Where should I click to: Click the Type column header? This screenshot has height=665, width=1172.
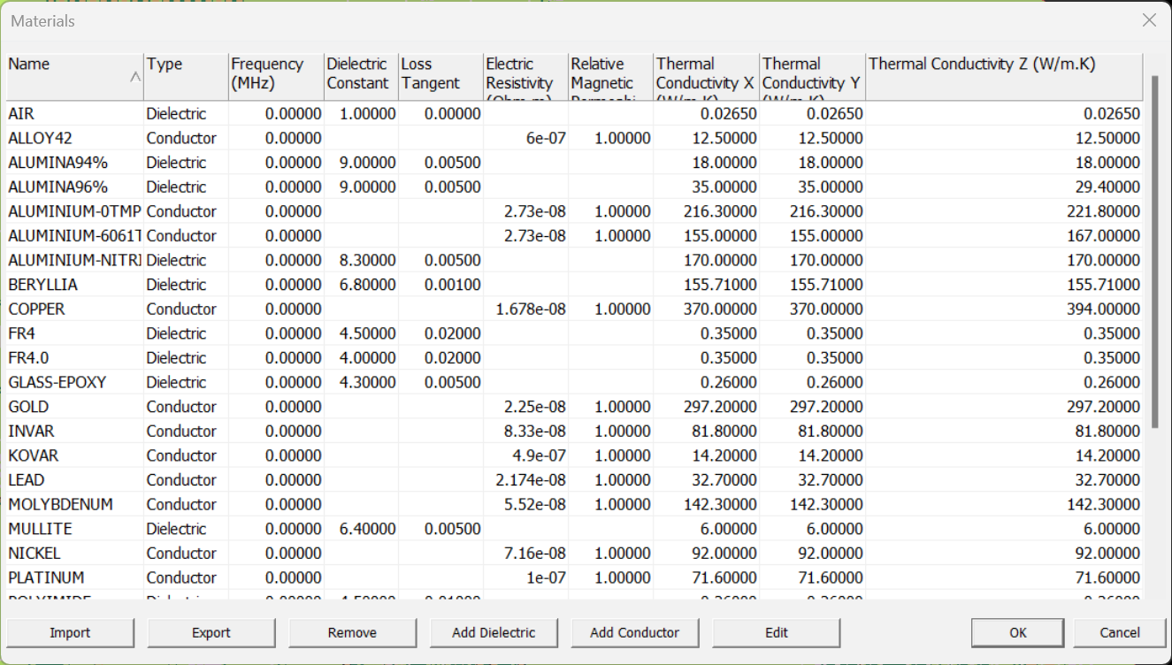185,76
